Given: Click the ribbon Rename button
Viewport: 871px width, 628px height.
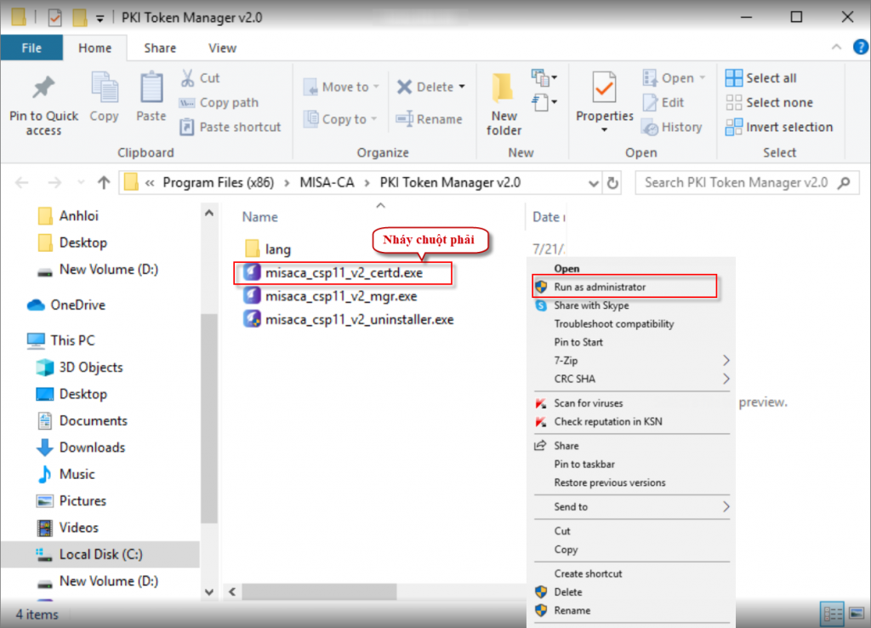Looking at the screenshot, I should [429, 119].
